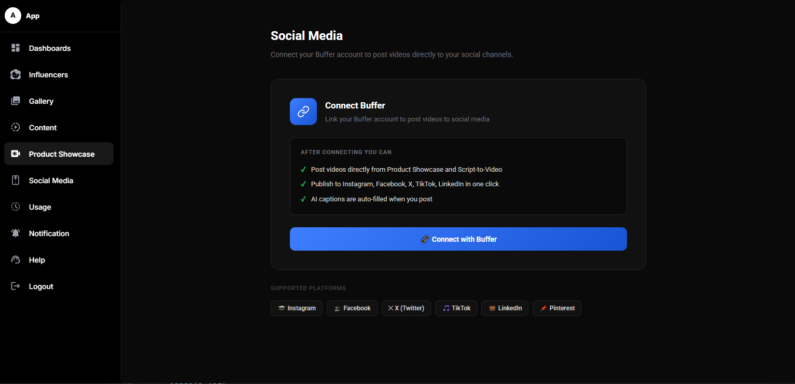Click the LinkedIn platform label
The width and height of the screenshot is (795, 384).
pos(510,308)
